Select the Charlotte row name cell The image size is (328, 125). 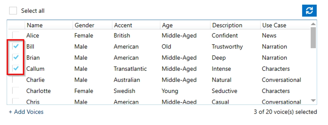pos(39,91)
